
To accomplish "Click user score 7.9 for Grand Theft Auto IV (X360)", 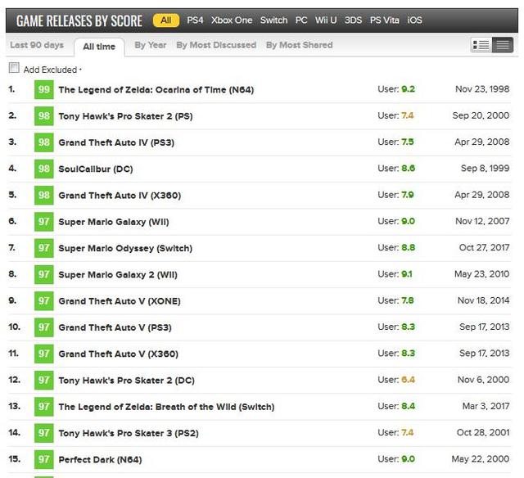I will 408,195.
